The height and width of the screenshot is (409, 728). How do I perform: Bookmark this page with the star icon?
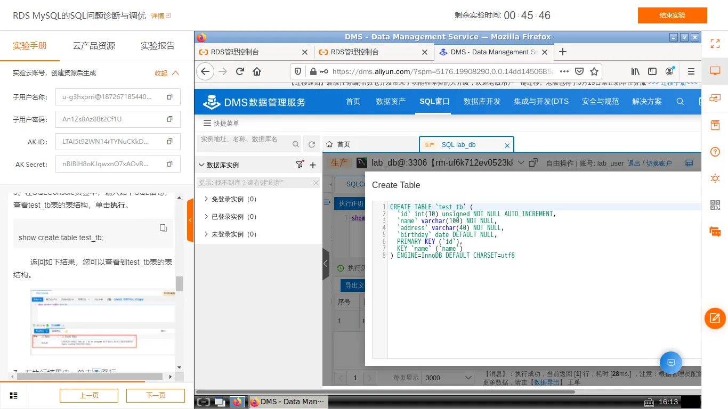[x=594, y=71]
